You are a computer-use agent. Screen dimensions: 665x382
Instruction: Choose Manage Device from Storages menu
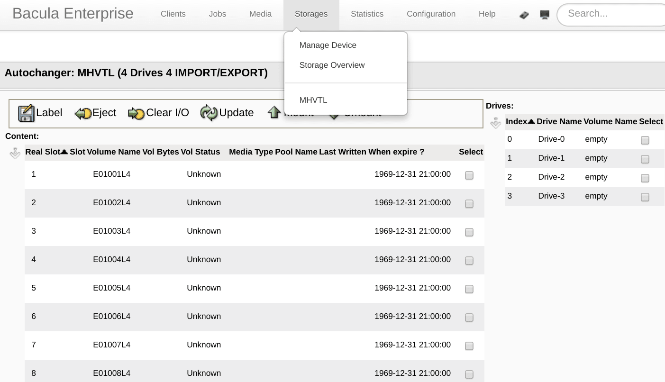click(x=328, y=45)
